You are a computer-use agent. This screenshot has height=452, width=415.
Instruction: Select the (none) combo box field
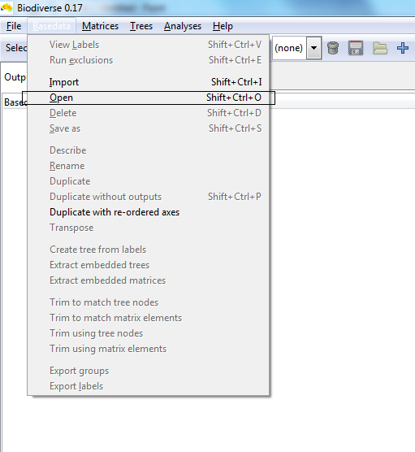tap(297, 48)
